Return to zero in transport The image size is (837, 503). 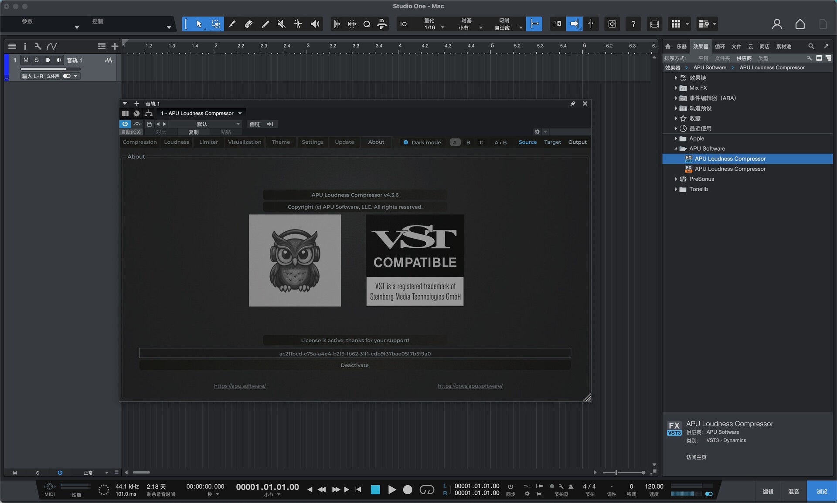[x=358, y=489]
